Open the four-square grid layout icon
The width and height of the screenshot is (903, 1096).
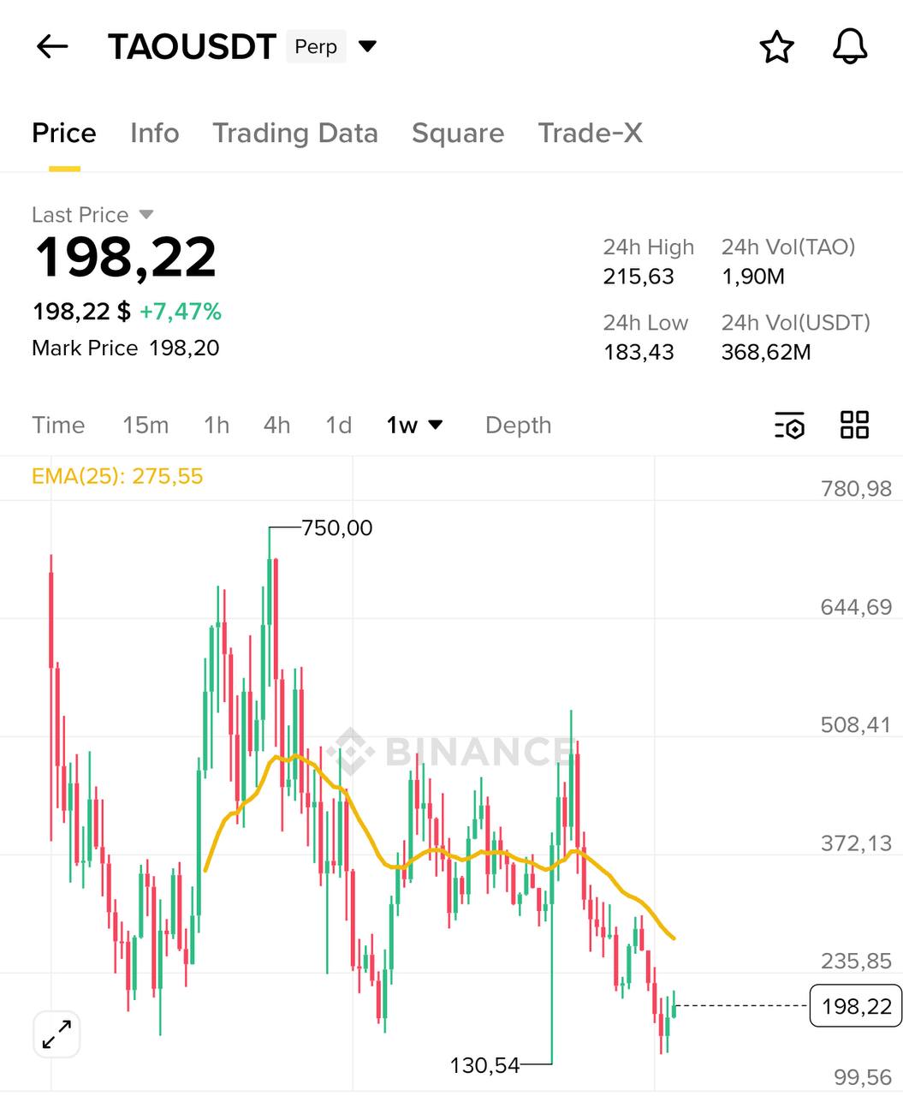click(x=854, y=425)
